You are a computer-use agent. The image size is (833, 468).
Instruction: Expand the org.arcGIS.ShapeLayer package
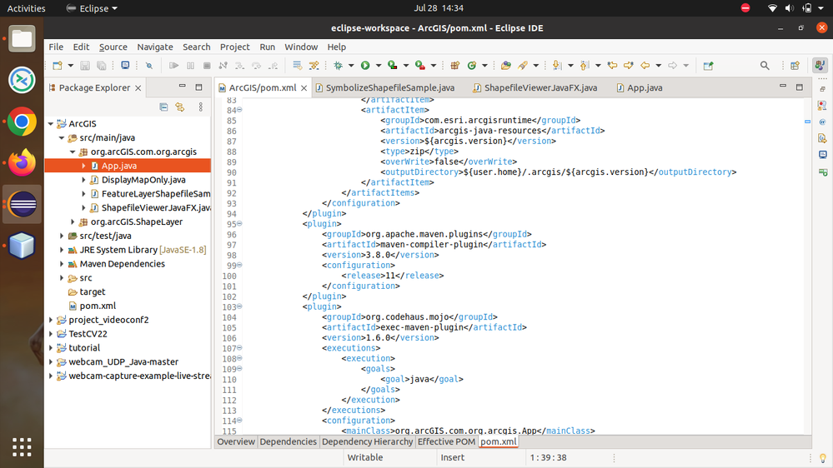(x=73, y=222)
